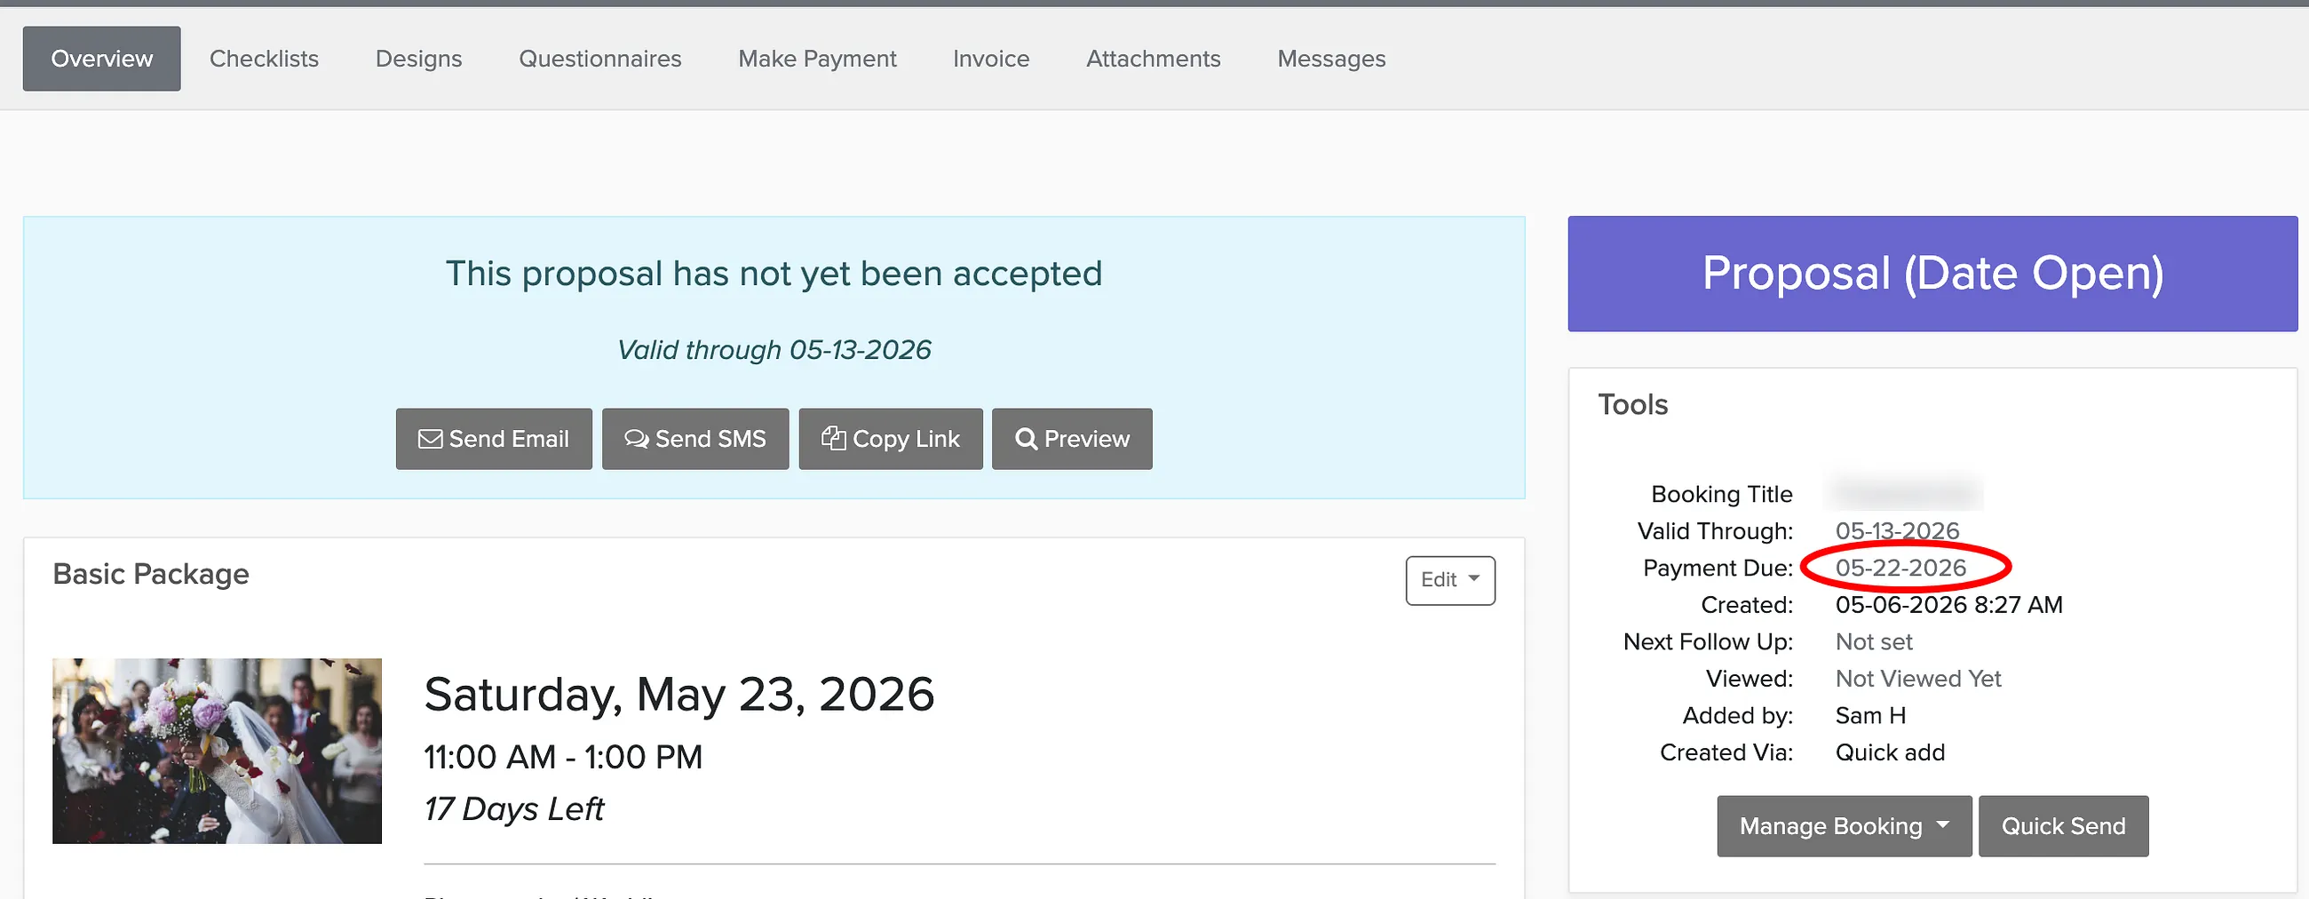Click the wedding photo thumbnail
The height and width of the screenshot is (899, 2309).
pos(217,752)
